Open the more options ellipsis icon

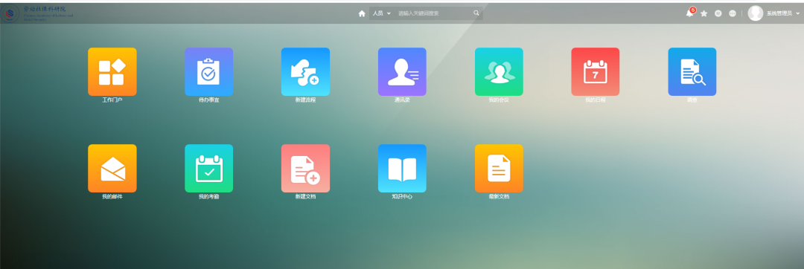(733, 13)
